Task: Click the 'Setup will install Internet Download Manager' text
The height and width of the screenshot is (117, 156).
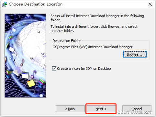Action: (97, 18)
